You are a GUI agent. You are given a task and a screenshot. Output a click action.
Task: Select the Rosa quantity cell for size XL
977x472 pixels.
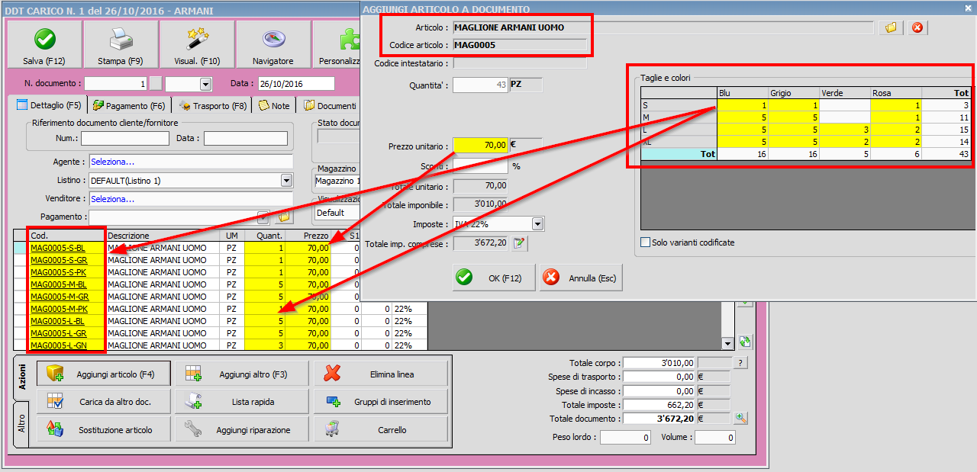click(896, 142)
